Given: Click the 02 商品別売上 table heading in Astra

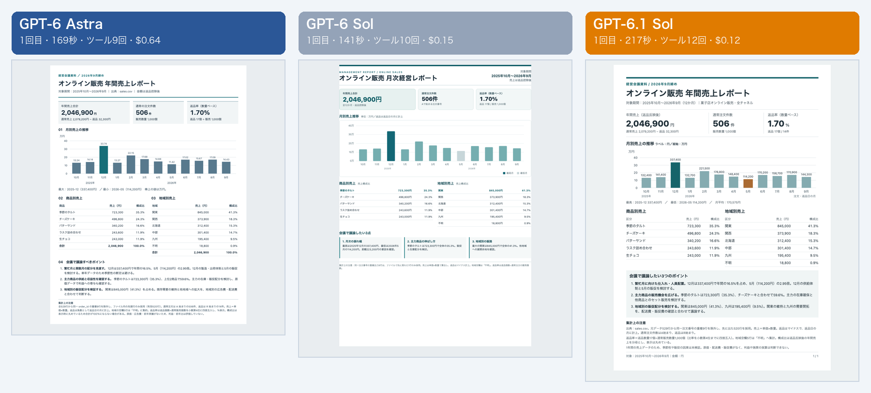Looking at the screenshot, I should tap(71, 198).
